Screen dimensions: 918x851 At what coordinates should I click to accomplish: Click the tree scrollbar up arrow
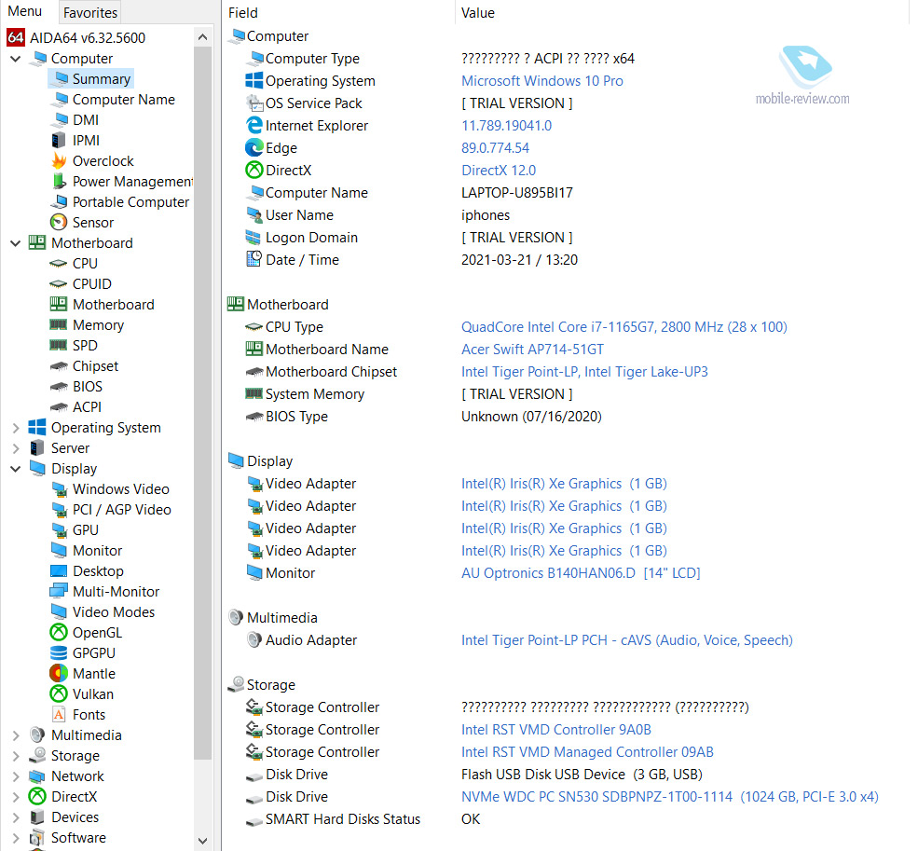[x=202, y=37]
